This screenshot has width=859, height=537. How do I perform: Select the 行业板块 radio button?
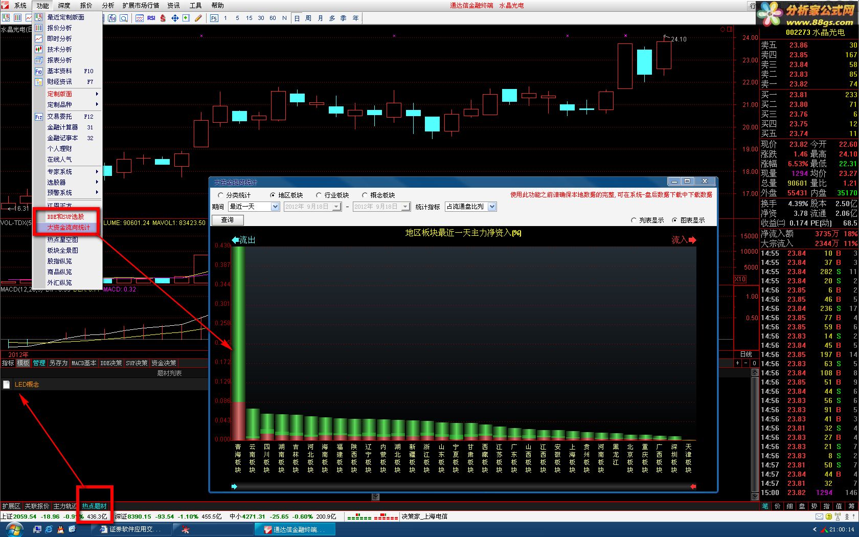(319, 195)
